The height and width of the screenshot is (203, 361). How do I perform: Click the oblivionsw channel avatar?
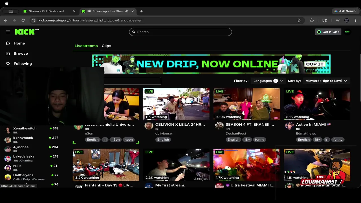coord(149,126)
